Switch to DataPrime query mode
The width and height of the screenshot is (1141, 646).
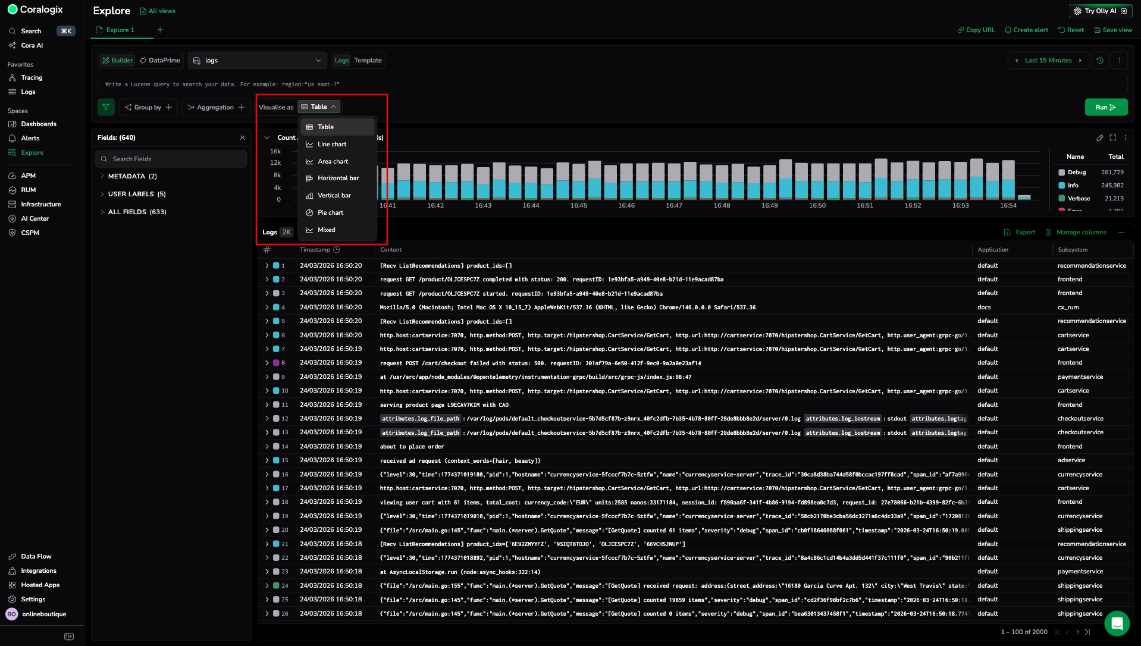(x=160, y=61)
